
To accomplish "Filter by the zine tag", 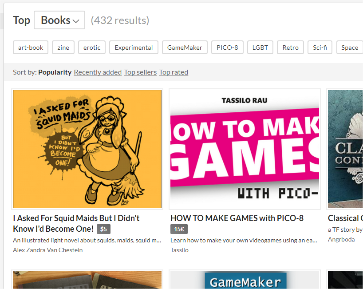I will pyautogui.click(x=63, y=48).
